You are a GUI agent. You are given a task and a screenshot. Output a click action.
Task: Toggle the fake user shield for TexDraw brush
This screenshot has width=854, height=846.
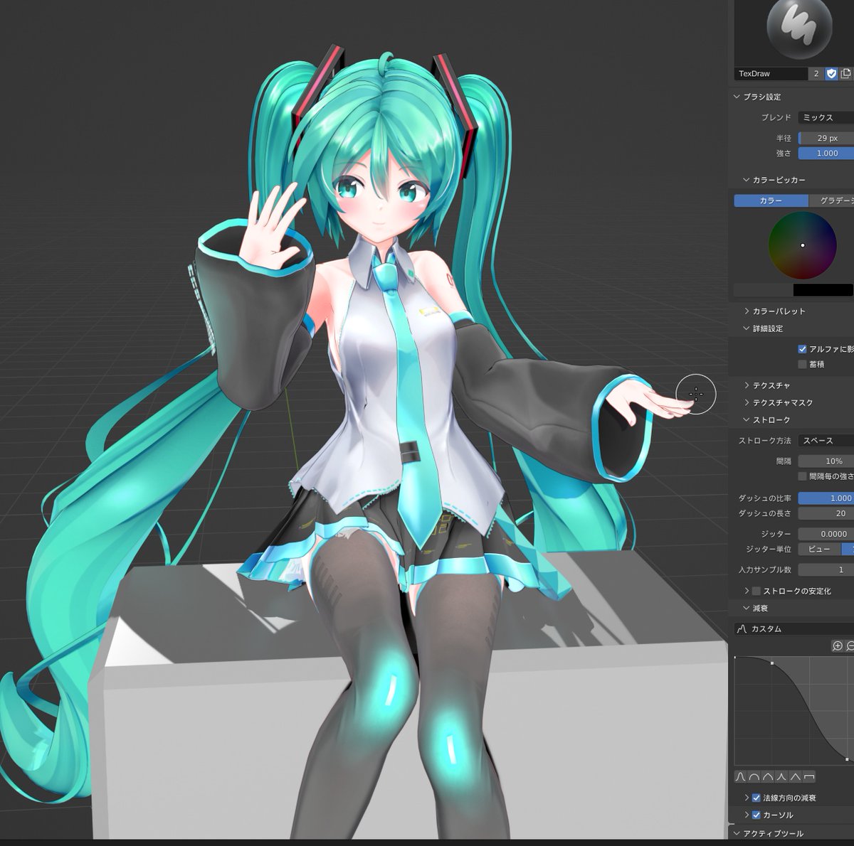click(831, 73)
